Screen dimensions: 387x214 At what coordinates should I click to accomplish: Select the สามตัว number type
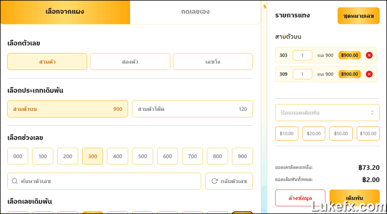coord(47,62)
